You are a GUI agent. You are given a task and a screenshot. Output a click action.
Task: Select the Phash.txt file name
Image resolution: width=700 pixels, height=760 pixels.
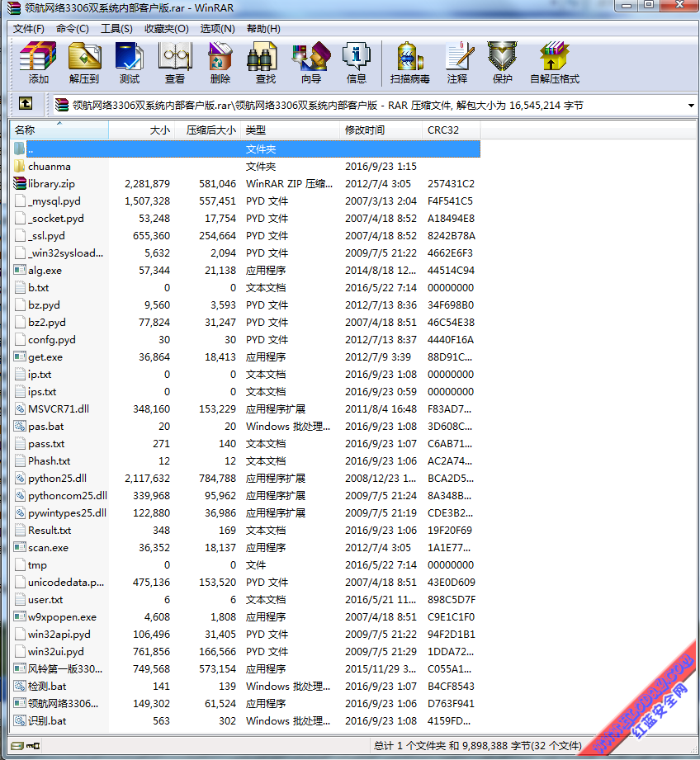49,461
